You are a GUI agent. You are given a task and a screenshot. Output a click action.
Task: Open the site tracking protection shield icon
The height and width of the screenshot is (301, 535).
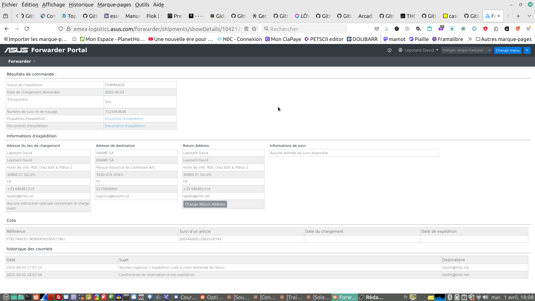point(61,29)
